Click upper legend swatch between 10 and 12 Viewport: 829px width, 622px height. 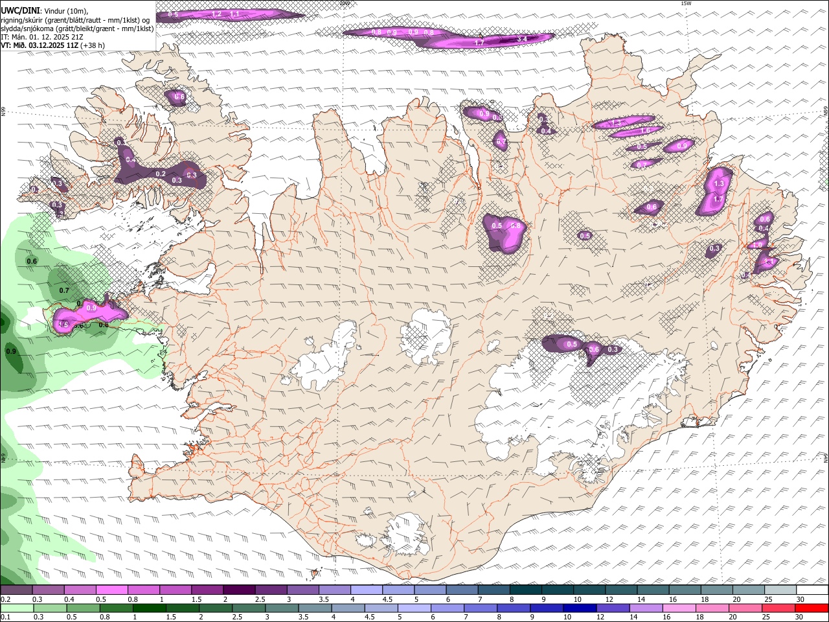click(x=589, y=590)
